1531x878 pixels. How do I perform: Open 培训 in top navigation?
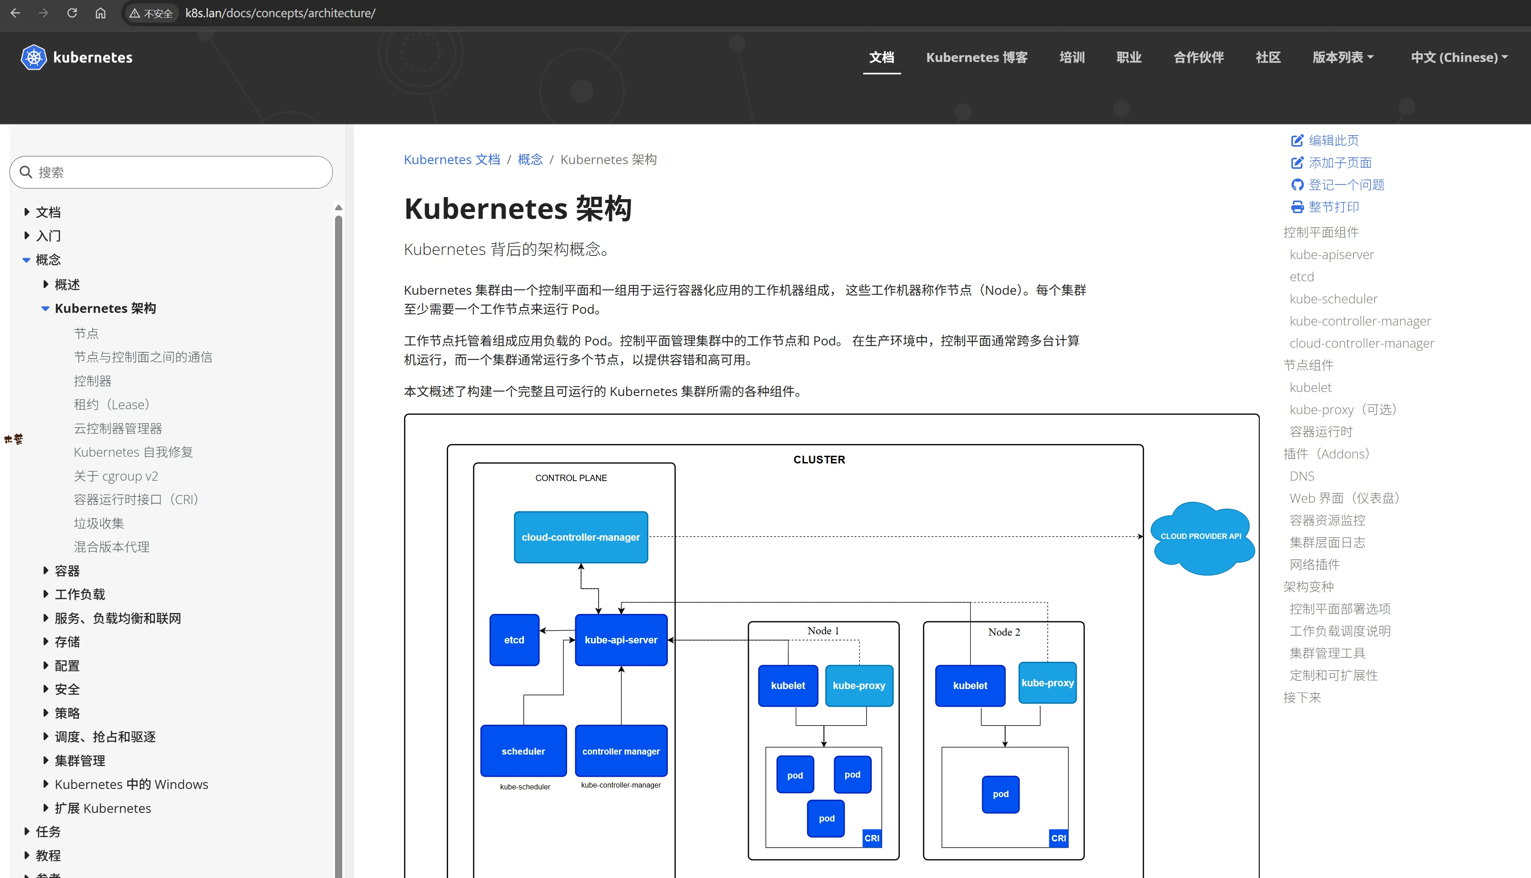click(1072, 57)
